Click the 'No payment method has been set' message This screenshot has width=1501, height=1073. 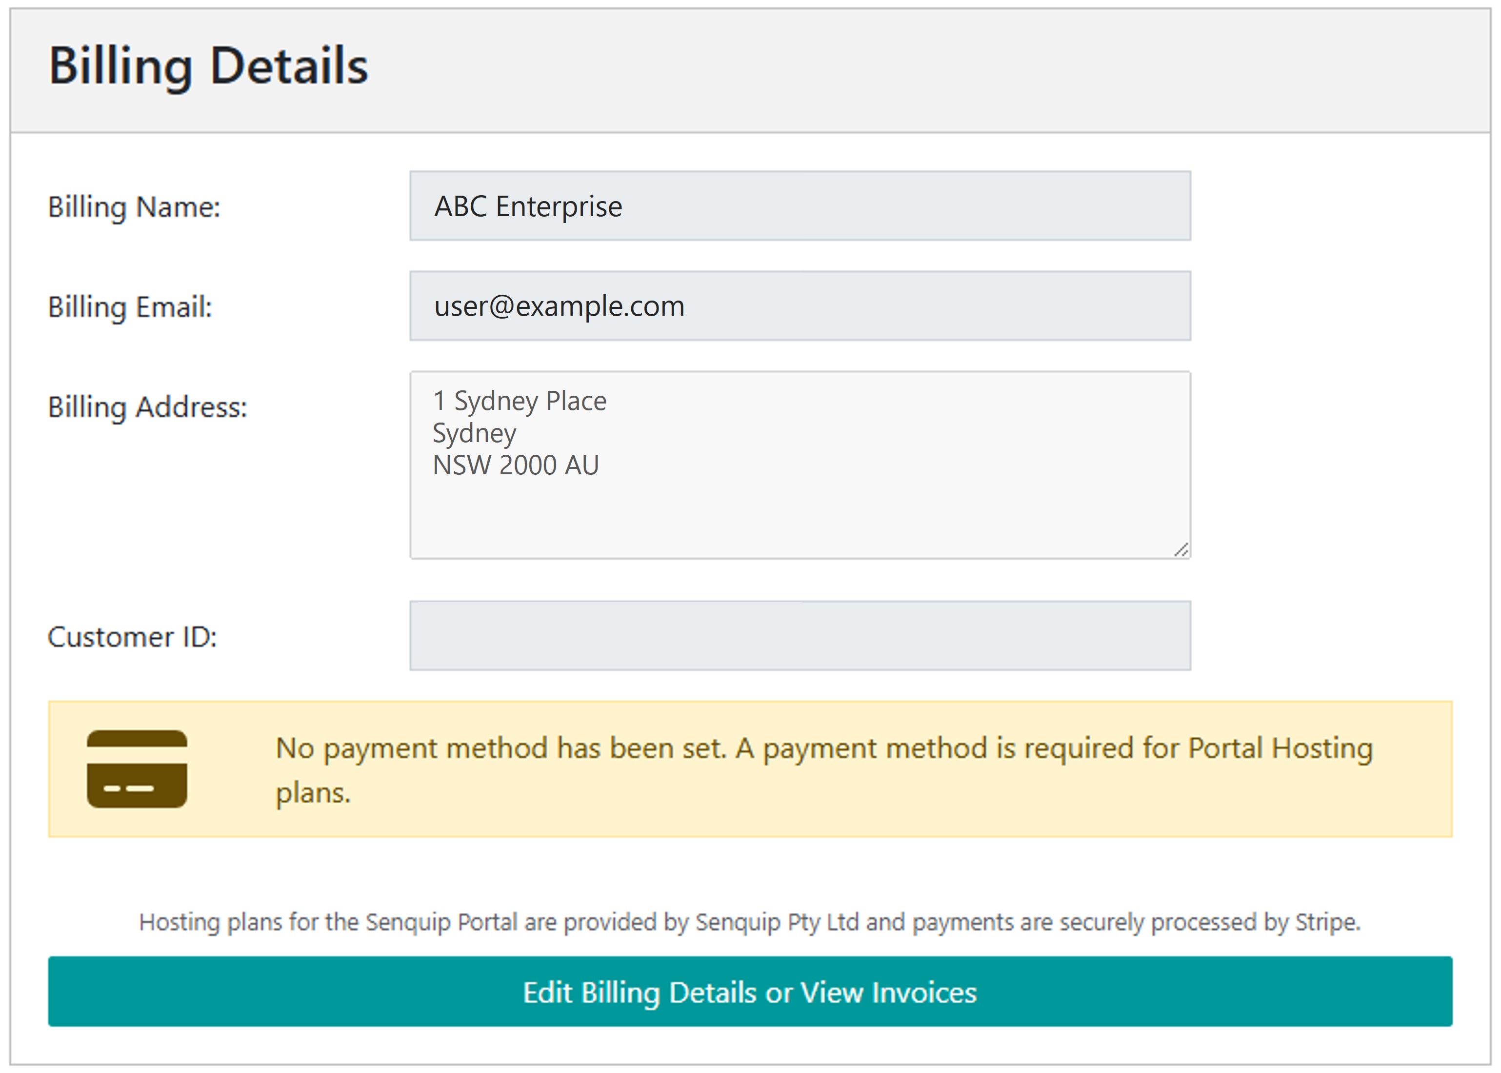click(823, 749)
